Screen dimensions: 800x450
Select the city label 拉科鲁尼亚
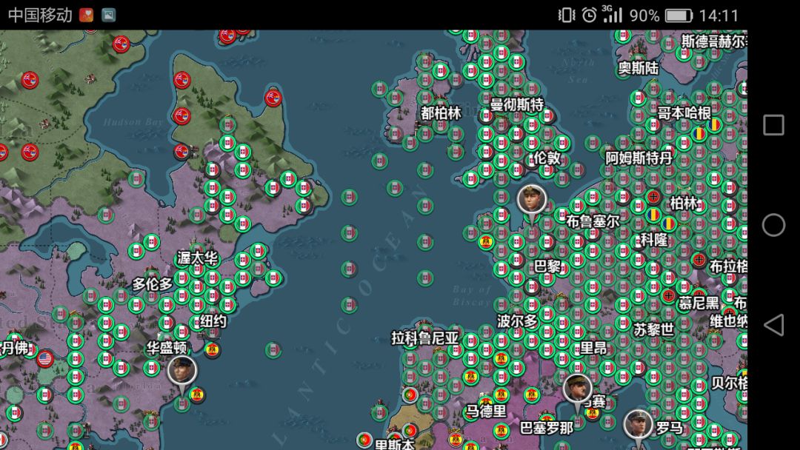coord(425,338)
